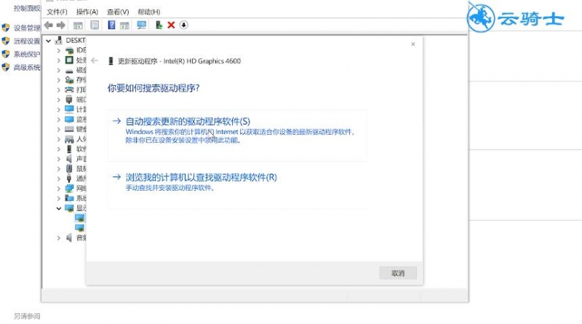
Task: Open the 操作(A) menu
Action: pyautogui.click(x=87, y=12)
